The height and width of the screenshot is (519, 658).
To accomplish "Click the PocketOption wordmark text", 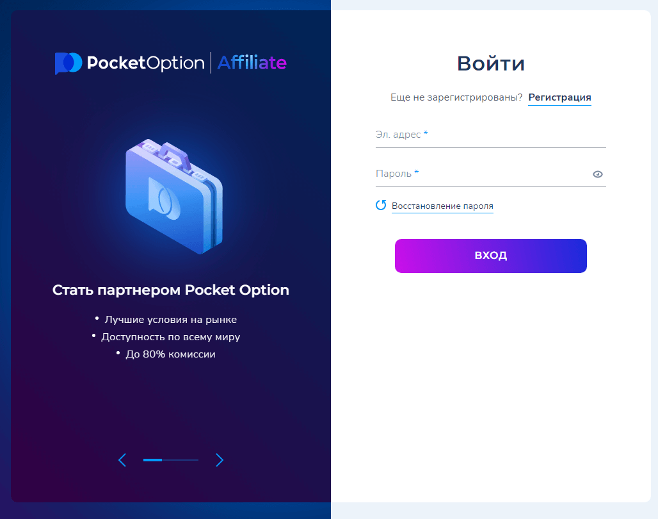I will [145, 63].
